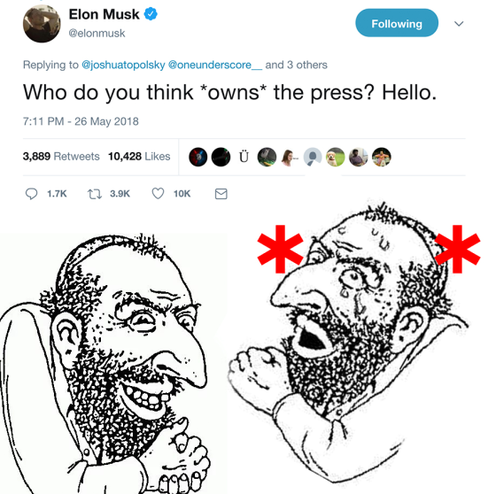
Task: Click the envelope direct message icon
Action: point(221,194)
